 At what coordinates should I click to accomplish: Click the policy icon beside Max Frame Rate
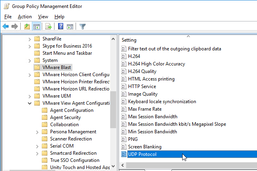(x=124, y=109)
